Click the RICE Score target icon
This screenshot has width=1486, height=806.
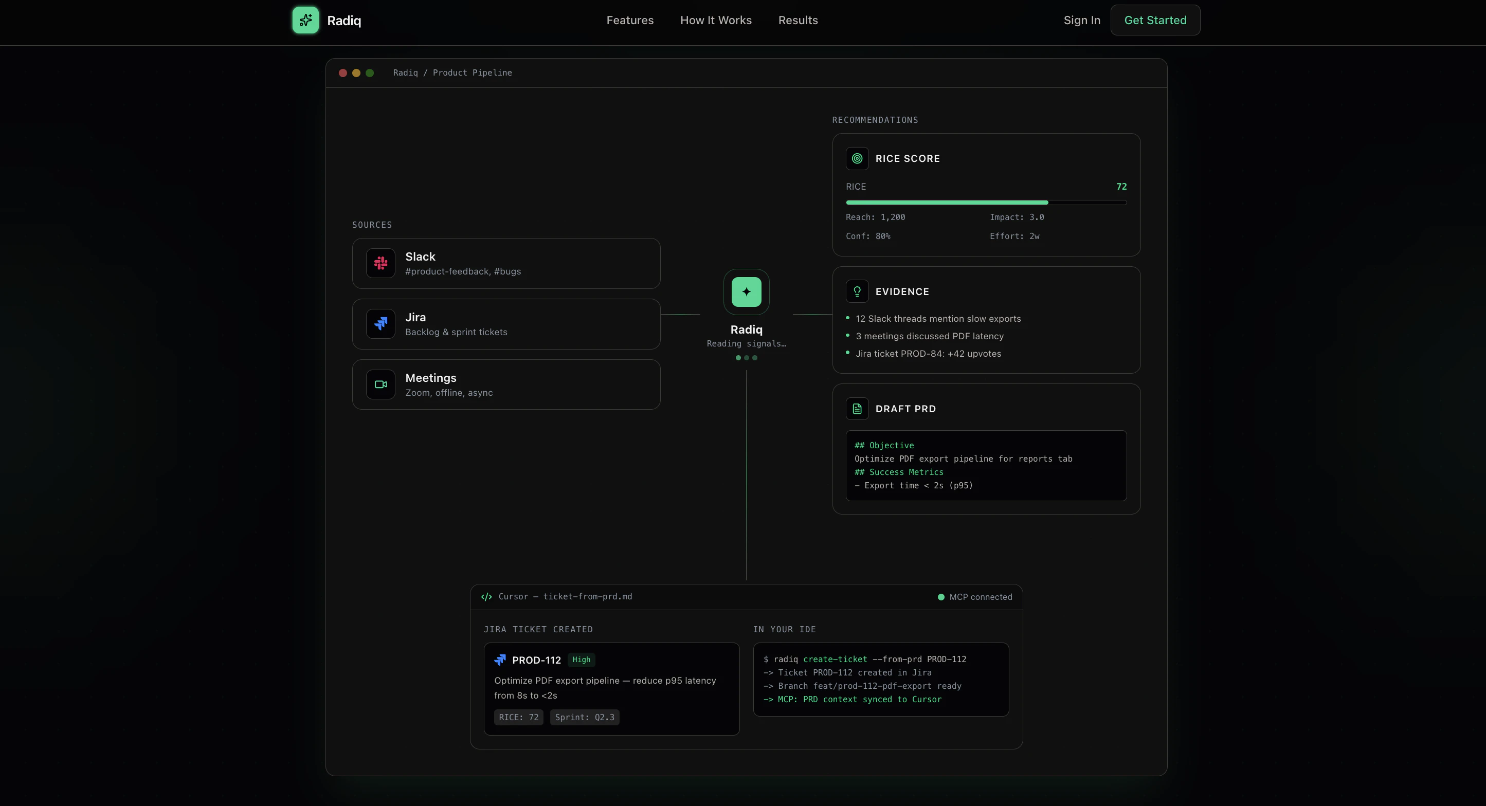click(857, 158)
